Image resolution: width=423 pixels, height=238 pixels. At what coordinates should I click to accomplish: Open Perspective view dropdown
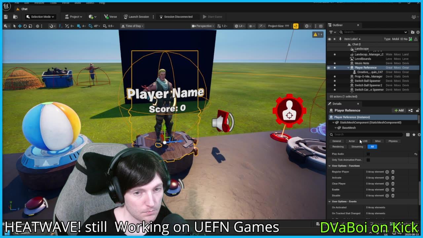point(203,26)
